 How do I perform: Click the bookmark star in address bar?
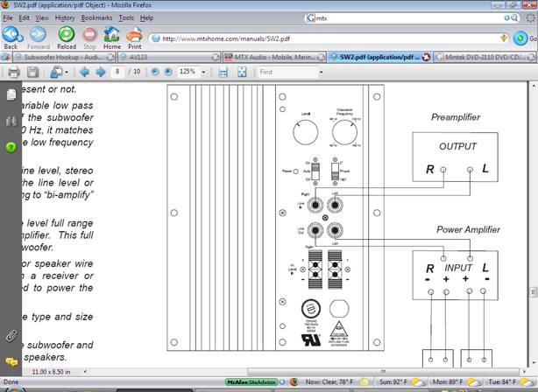503,38
